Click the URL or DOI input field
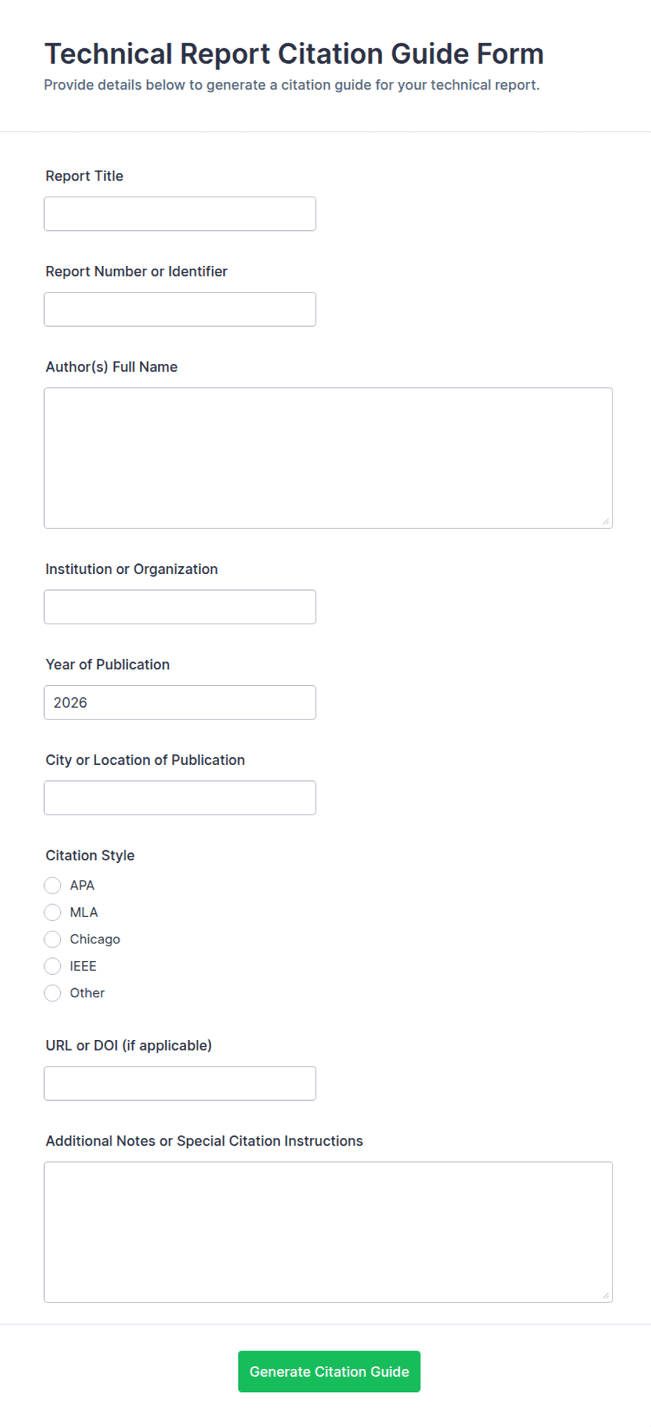This screenshot has height=1427, width=651. pos(180,1083)
